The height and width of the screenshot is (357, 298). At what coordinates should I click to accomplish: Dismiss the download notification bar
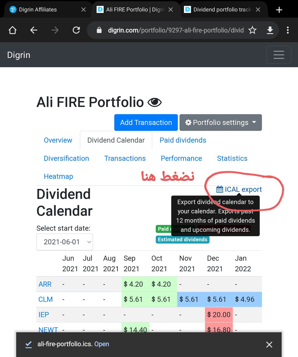(269, 345)
